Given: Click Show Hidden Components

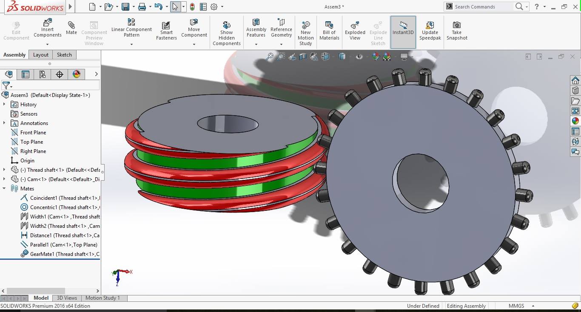Looking at the screenshot, I should 227,33.
